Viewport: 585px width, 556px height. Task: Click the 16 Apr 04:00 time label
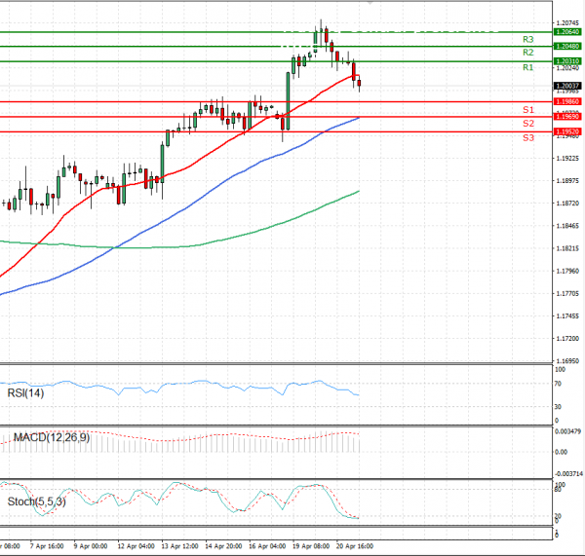pos(267,546)
